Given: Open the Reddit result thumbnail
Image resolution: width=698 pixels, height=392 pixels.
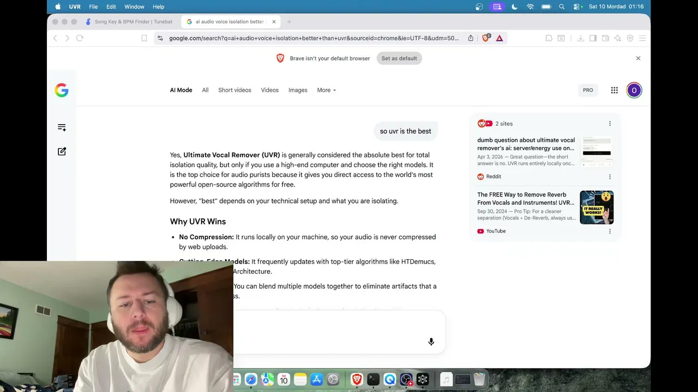Looking at the screenshot, I should click(x=597, y=151).
